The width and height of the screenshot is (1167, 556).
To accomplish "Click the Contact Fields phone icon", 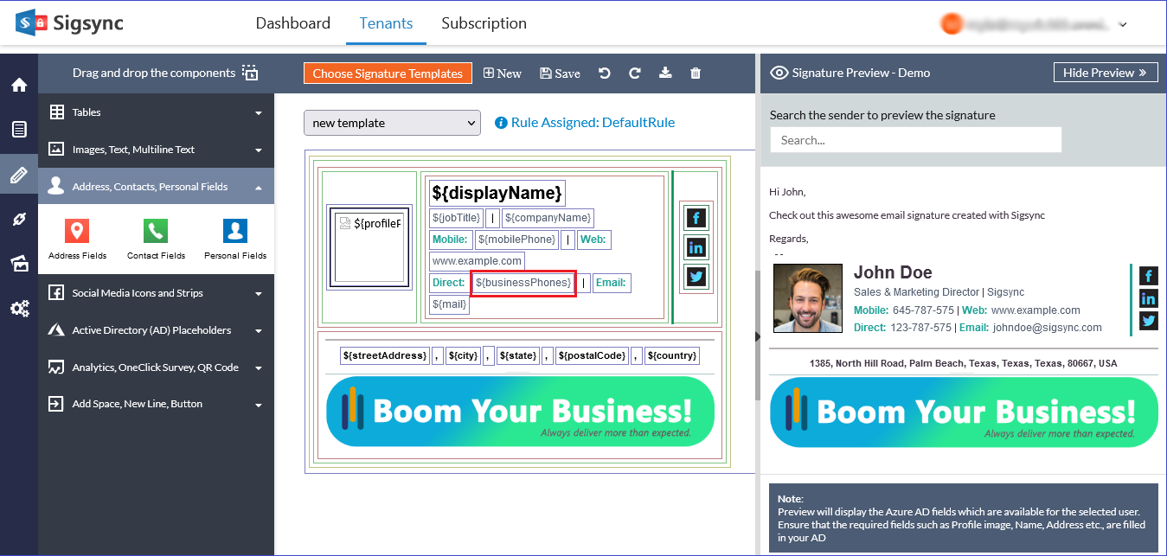I will (x=156, y=231).
